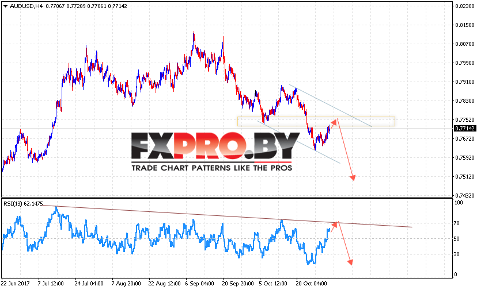Click the 0.77520 price axis label
This screenshot has height=290, width=477.
tap(464, 120)
